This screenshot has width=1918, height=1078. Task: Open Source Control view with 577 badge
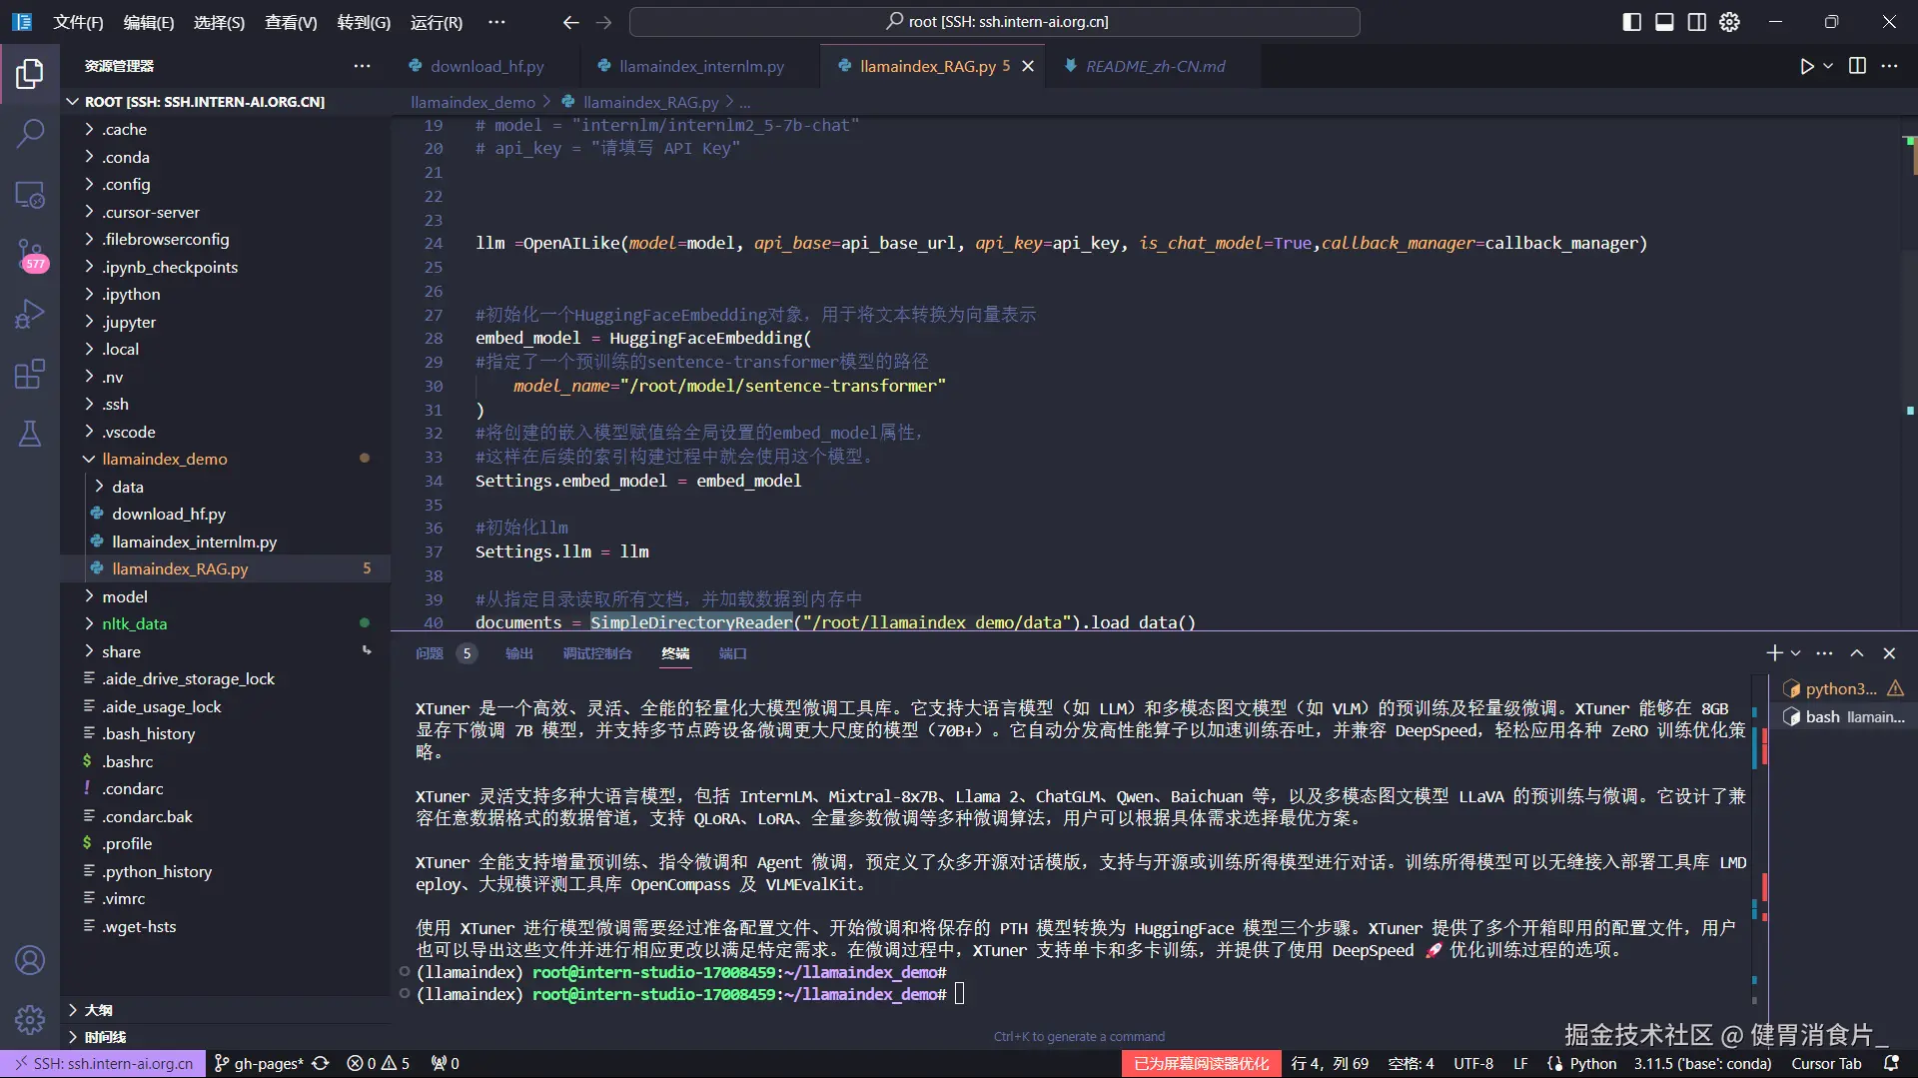click(x=30, y=255)
